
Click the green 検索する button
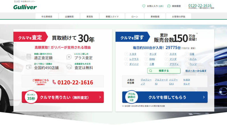[164, 71]
